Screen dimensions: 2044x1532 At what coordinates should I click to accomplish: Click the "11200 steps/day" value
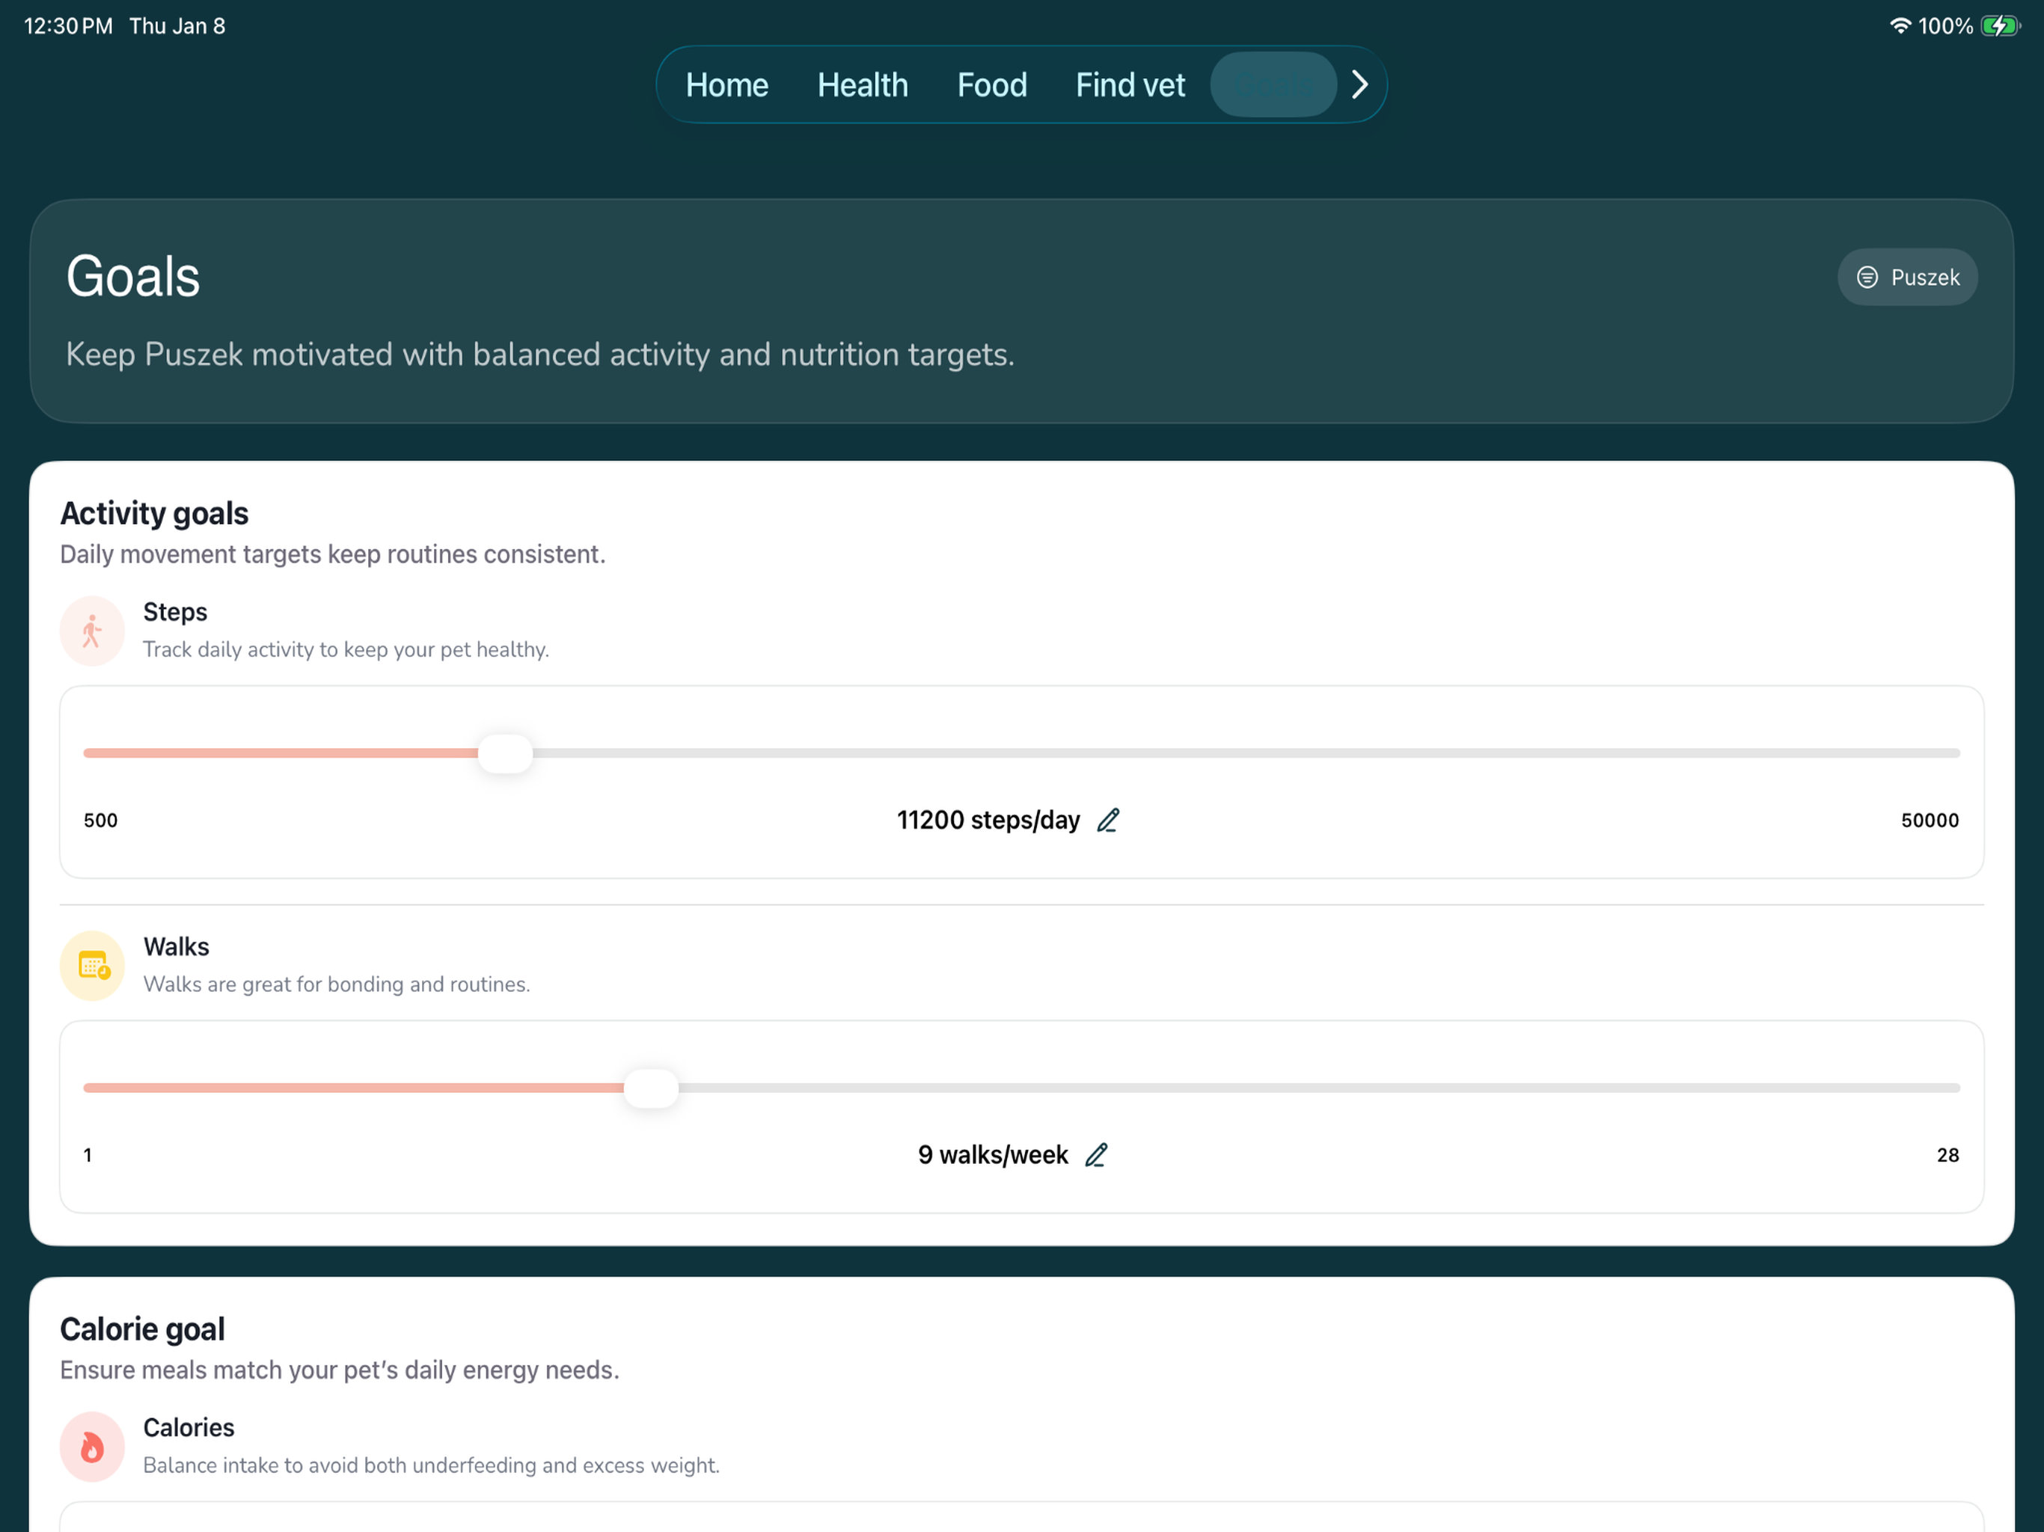pyautogui.click(x=988, y=820)
